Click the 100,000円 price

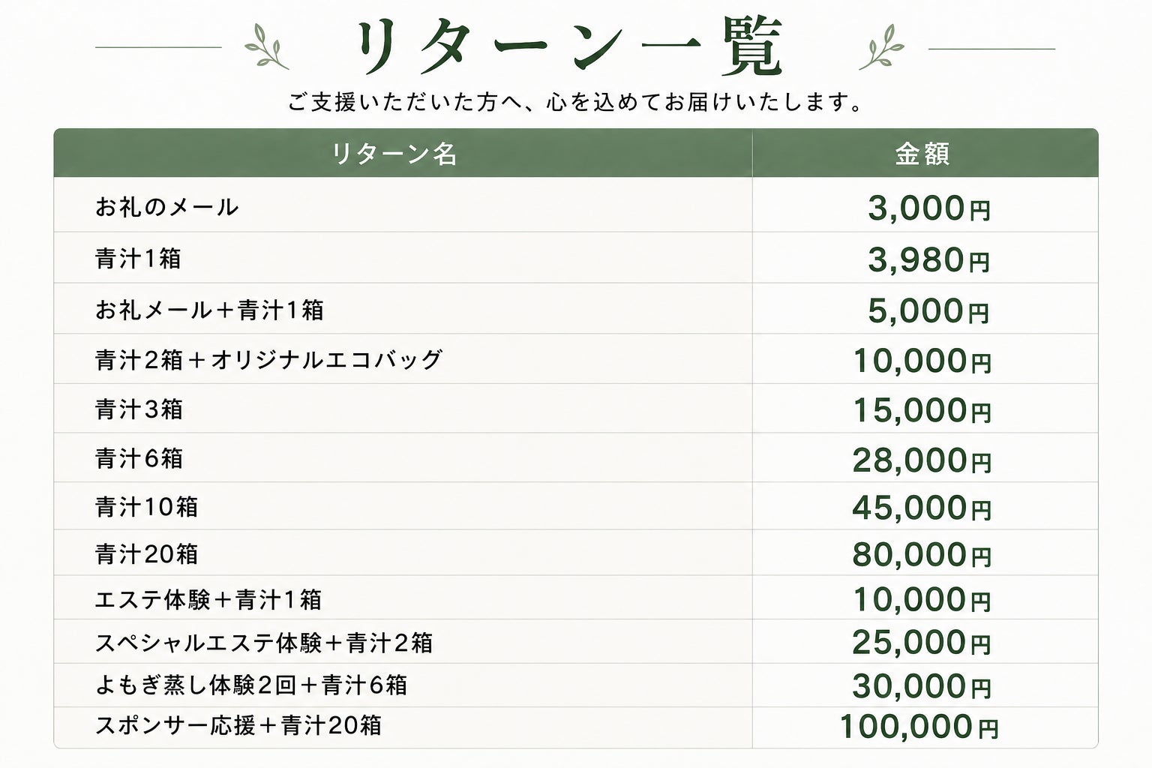[919, 726]
